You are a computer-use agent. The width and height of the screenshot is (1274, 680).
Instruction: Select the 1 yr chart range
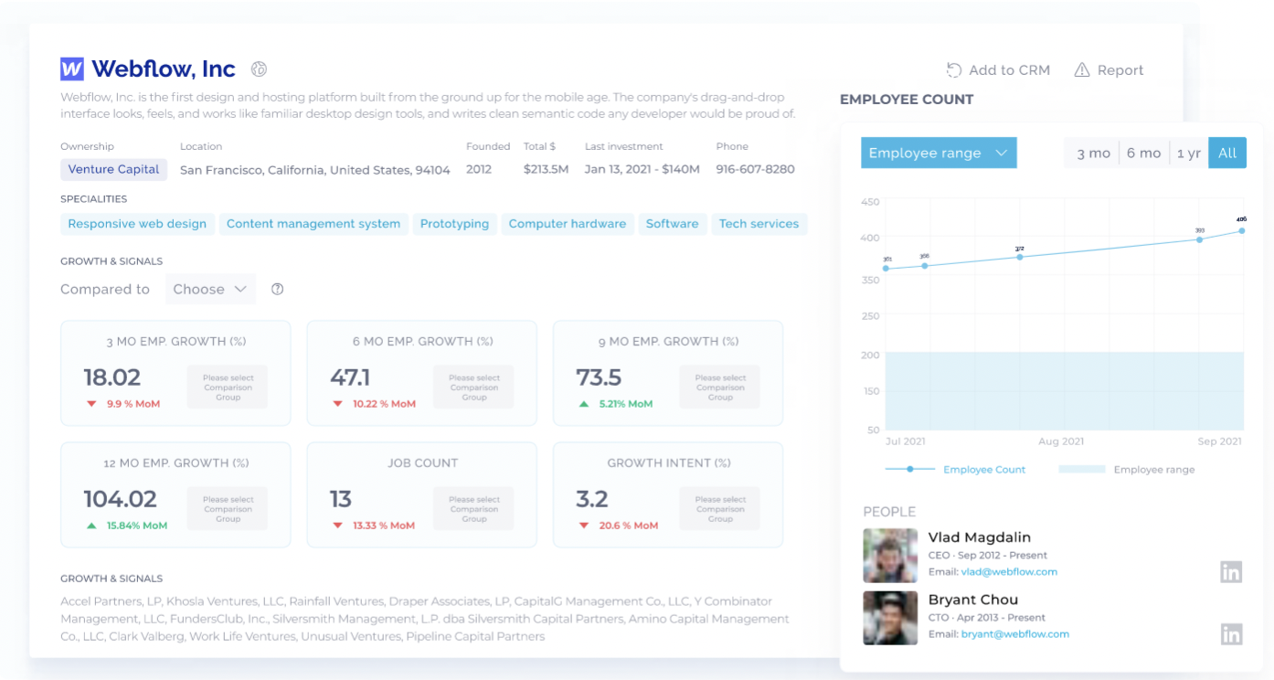1189,153
